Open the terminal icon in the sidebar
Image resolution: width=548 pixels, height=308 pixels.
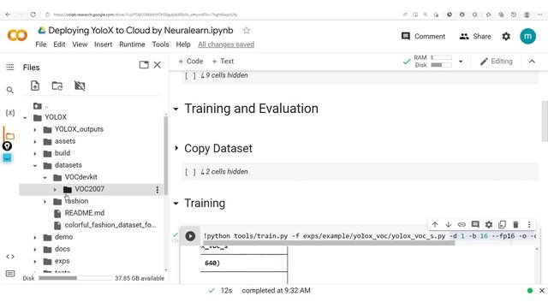coord(10,274)
